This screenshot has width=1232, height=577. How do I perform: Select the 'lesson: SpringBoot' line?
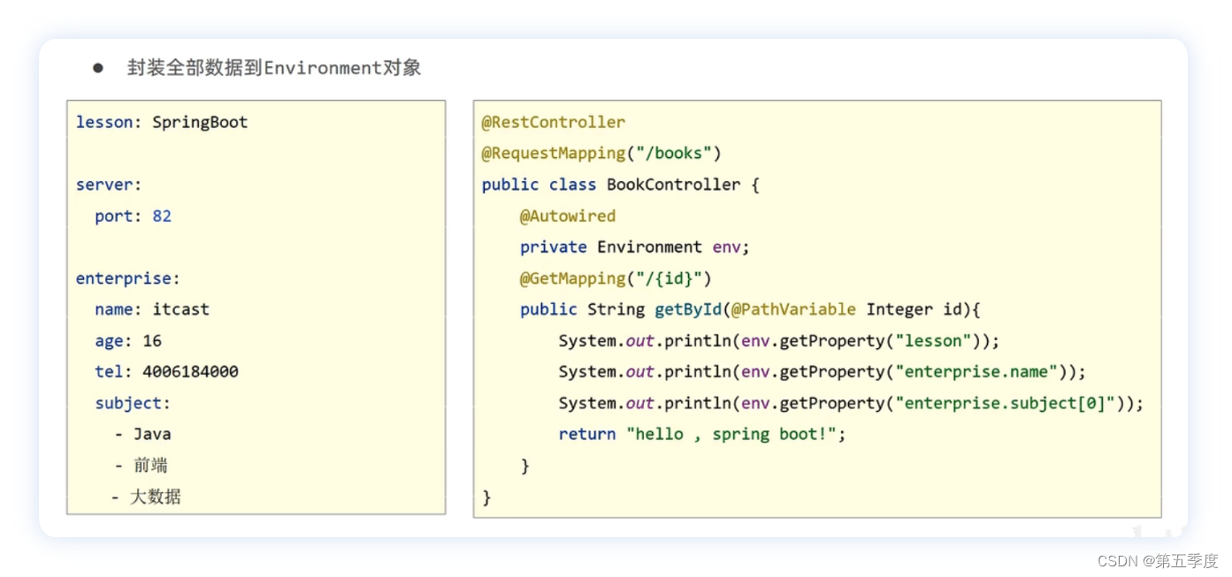[162, 122]
